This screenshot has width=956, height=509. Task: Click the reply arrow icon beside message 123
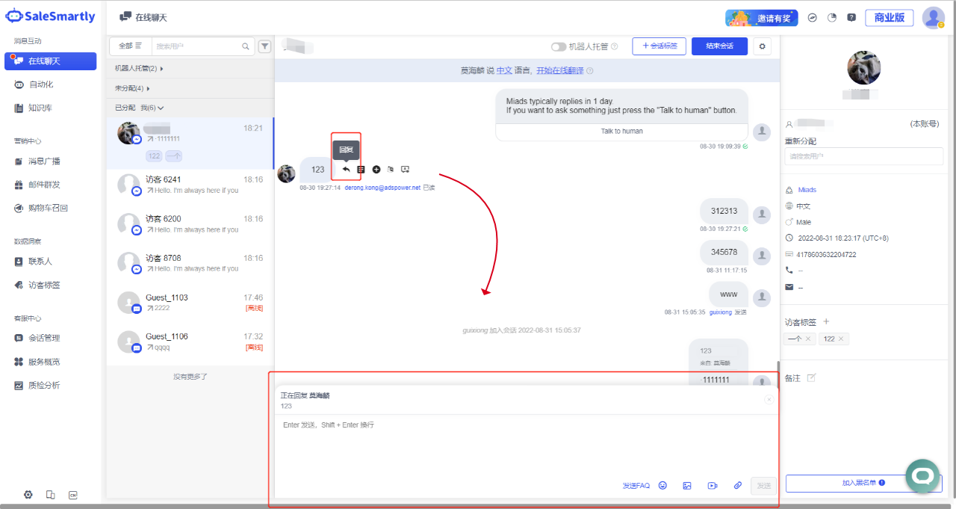coord(347,170)
